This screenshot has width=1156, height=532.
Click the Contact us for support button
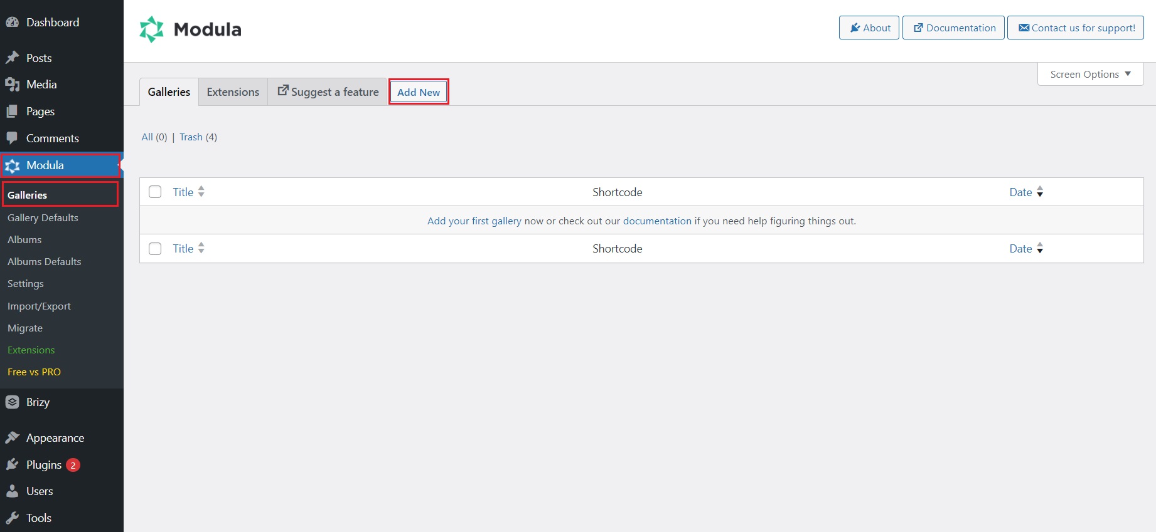pos(1076,28)
